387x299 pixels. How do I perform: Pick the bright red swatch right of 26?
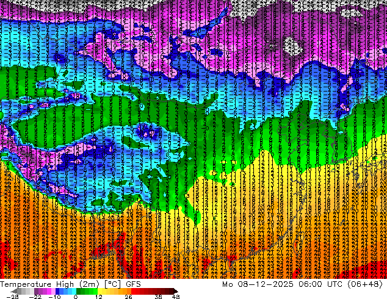(x=133, y=291)
